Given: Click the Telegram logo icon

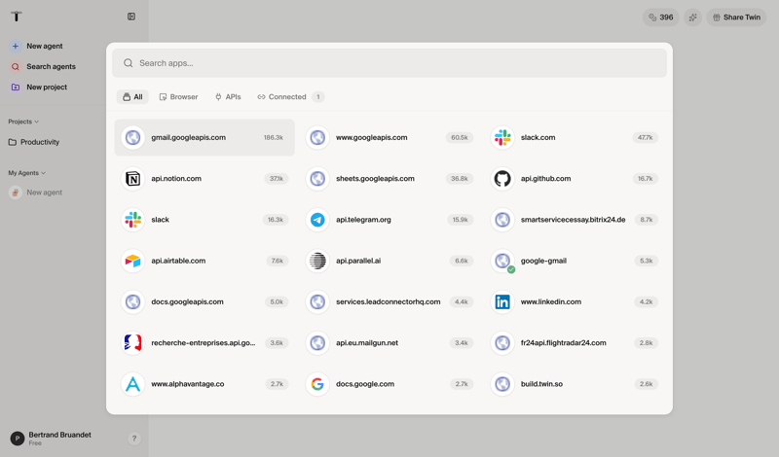Looking at the screenshot, I should coord(317,220).
